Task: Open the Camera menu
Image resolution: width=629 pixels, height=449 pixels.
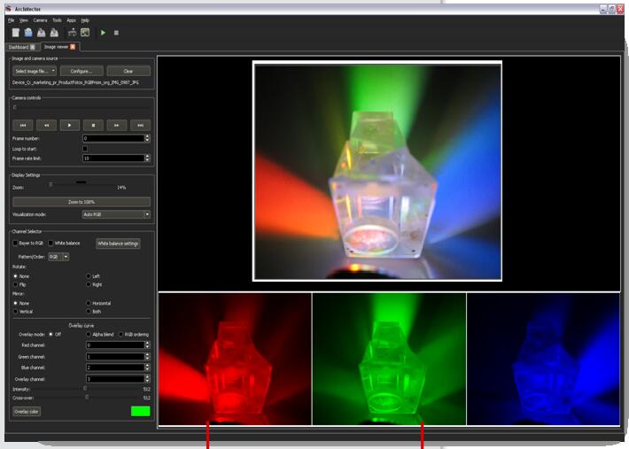Action: [40, 19]
